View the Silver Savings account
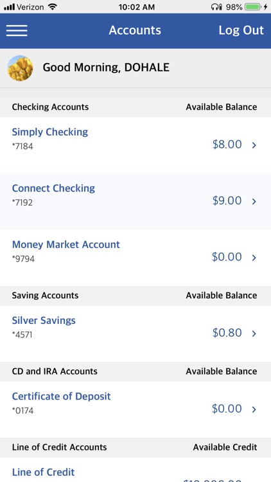The height and width of the screenshot is (482, 271). point(44,321)
